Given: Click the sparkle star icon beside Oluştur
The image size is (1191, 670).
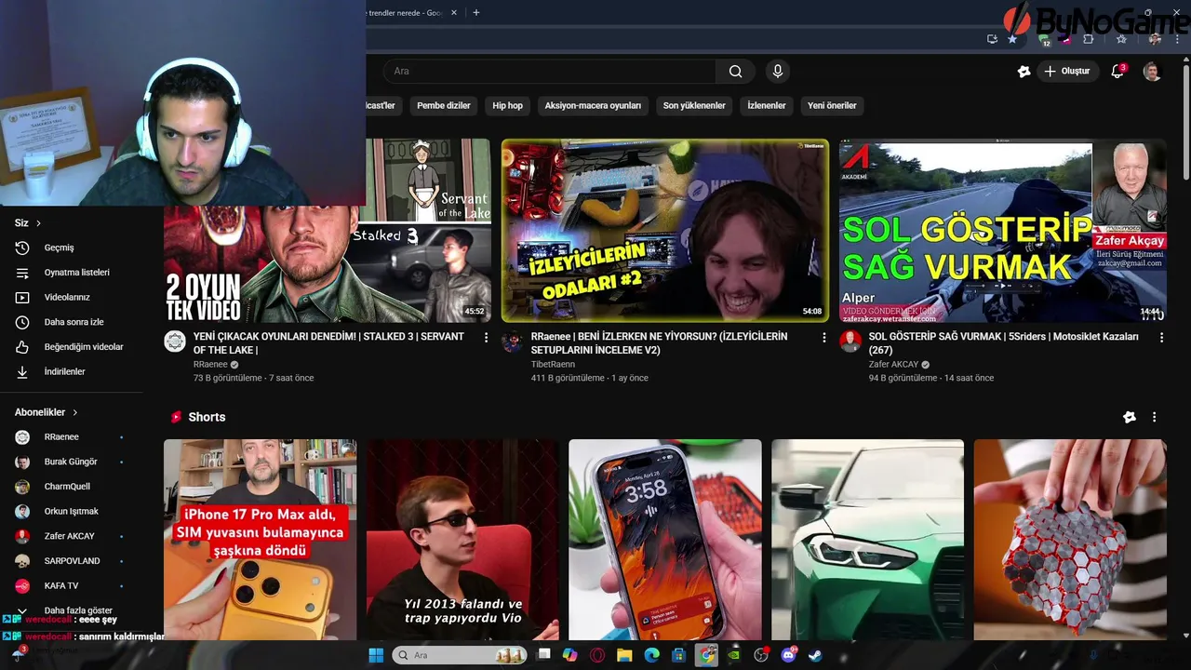Looking at the screenshot, I should [1024, 72].
